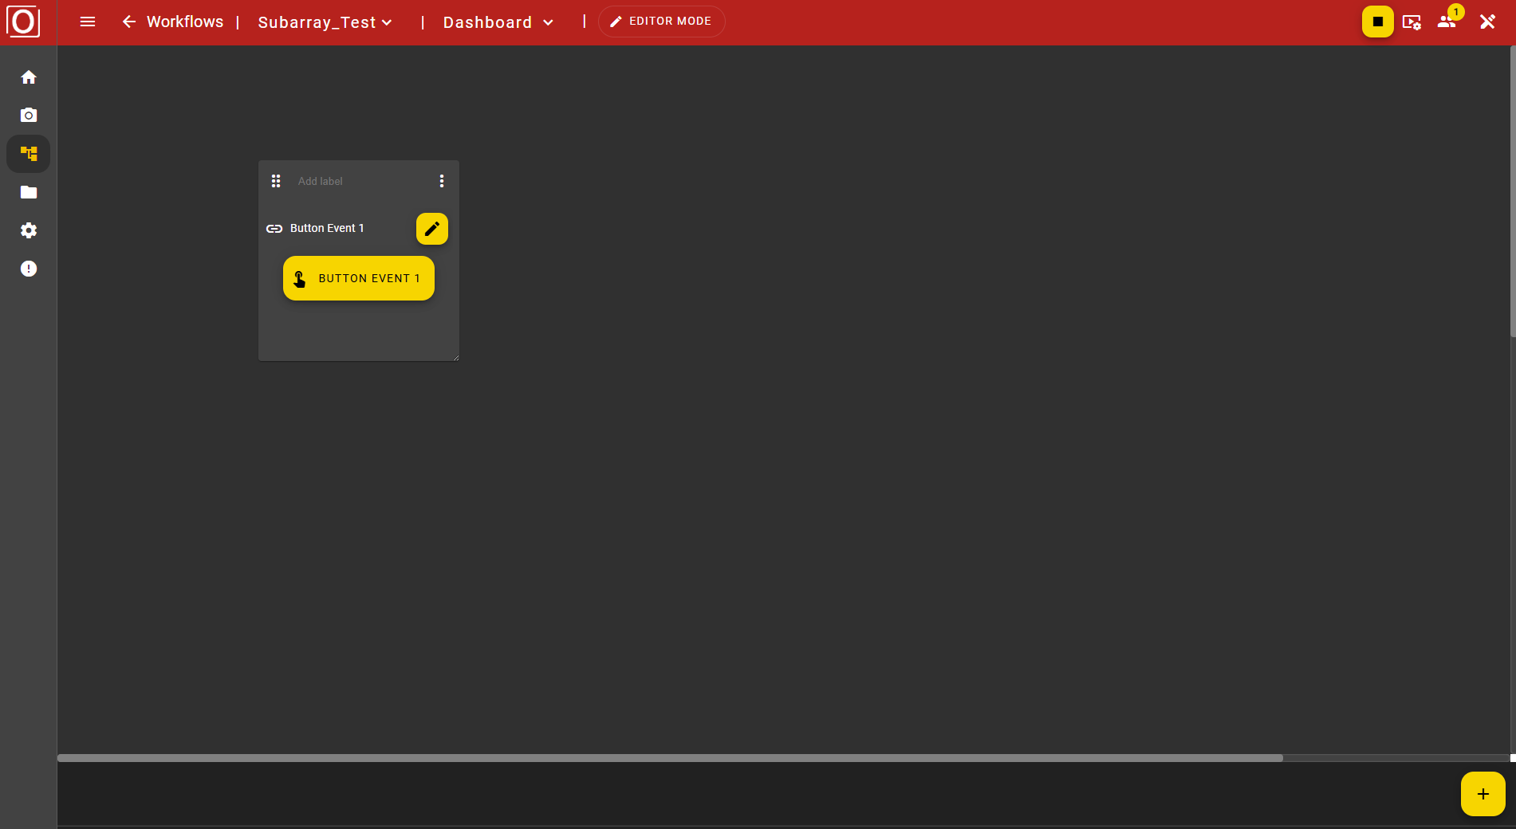Select the Workflows diagram icon in sidebar

(29, 154)
